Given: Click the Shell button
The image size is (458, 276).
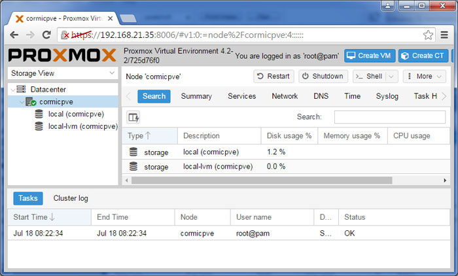Looking at the screenshot, I should tap(370, 77).
